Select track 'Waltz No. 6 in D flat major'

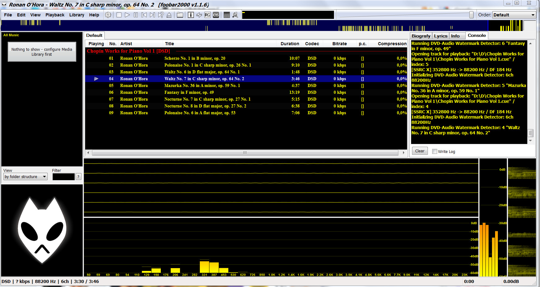click(x=202, y=72)
